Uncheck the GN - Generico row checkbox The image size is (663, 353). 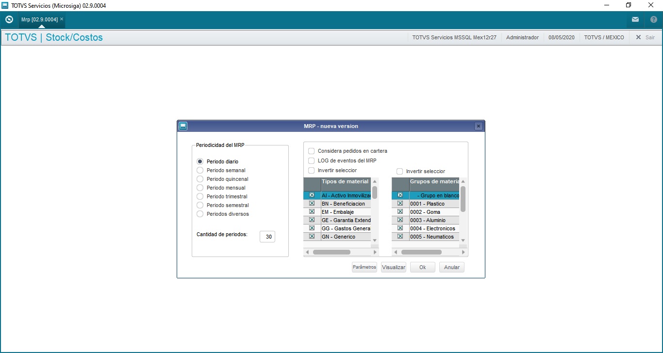(x=312, y=237)
